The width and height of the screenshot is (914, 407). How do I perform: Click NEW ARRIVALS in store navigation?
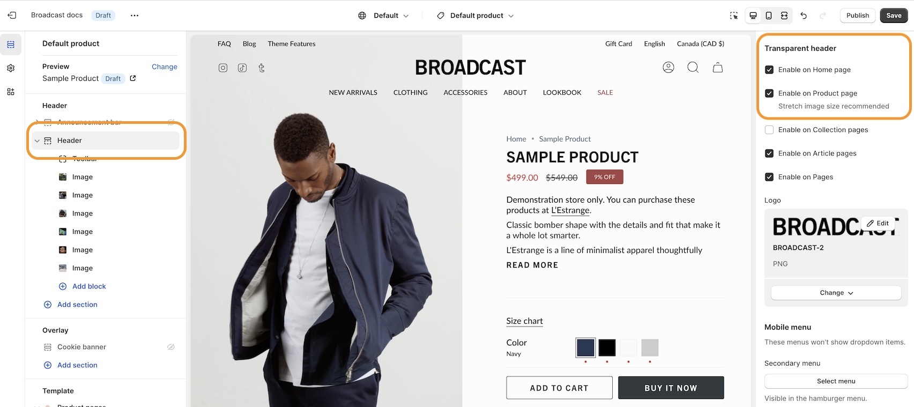[x=353, y=93]
